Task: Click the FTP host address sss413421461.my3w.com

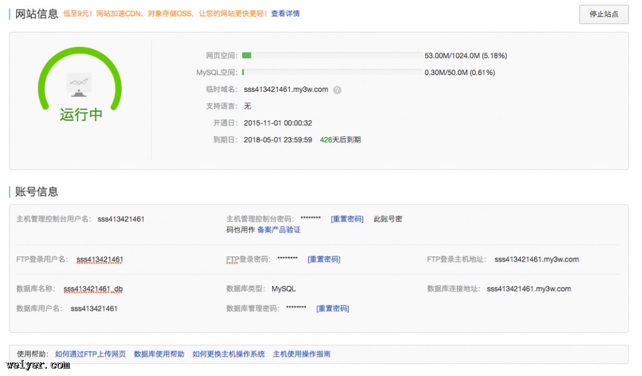Action: click(537, 260)
